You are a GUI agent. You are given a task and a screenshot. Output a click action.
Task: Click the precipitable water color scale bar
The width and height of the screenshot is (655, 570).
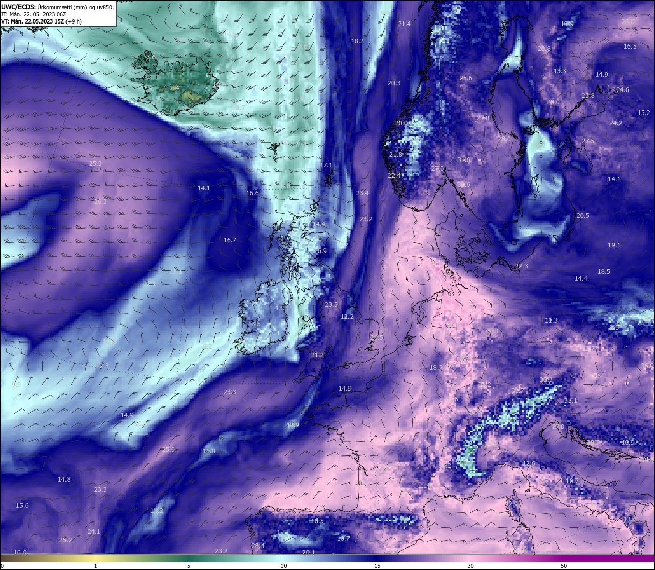327,558
